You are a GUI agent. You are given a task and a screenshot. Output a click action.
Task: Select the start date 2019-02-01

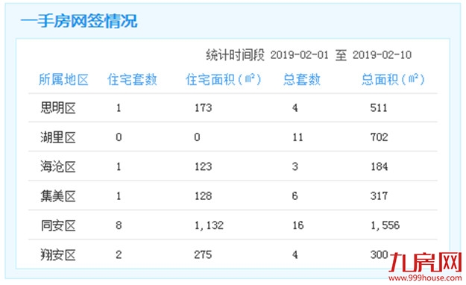click(x=299, y=55)
